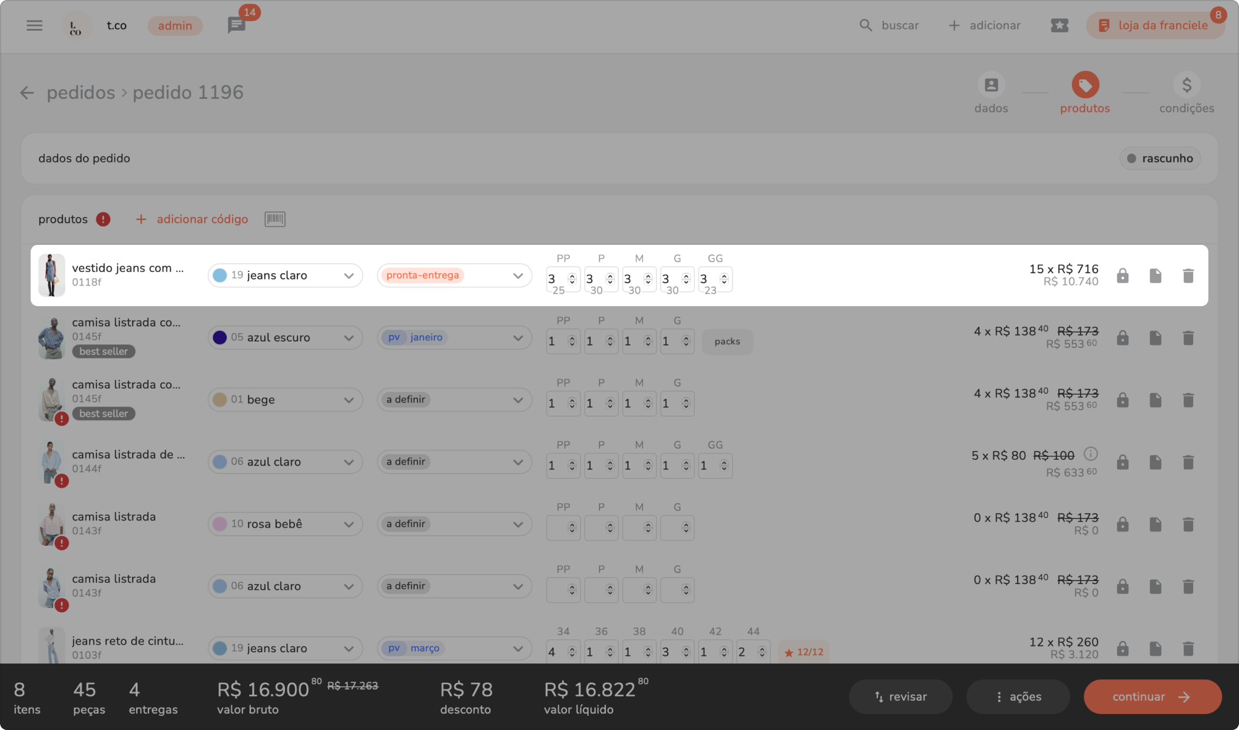Click the continuar button
Screen dimensions: 1239x730
pos(1152,697)
